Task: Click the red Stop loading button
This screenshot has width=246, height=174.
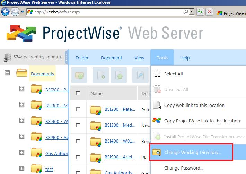Action: click(209, 12)
